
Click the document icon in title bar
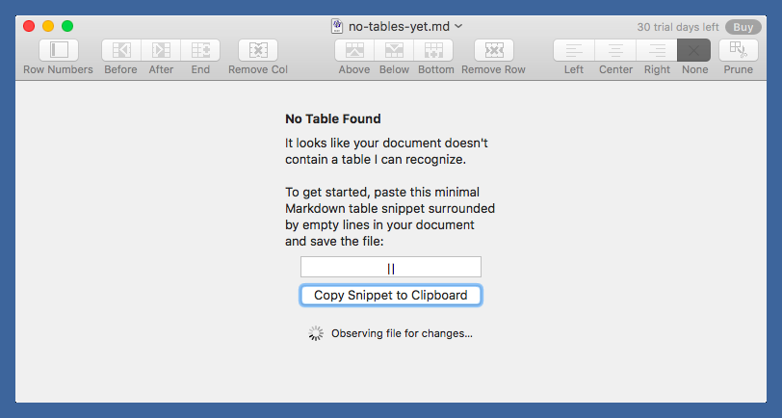click(x=338, y=26)
